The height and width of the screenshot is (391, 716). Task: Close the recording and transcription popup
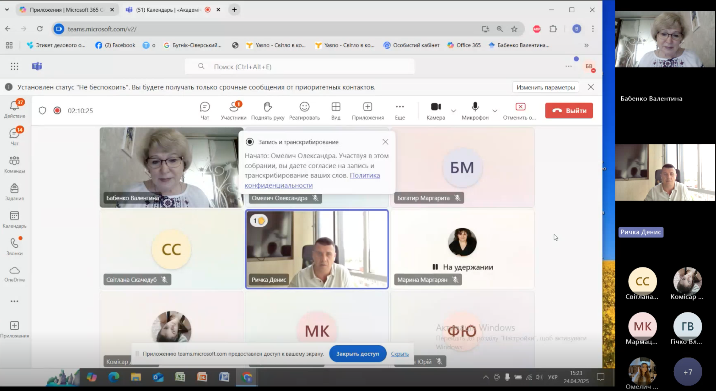tap(385, 142)
